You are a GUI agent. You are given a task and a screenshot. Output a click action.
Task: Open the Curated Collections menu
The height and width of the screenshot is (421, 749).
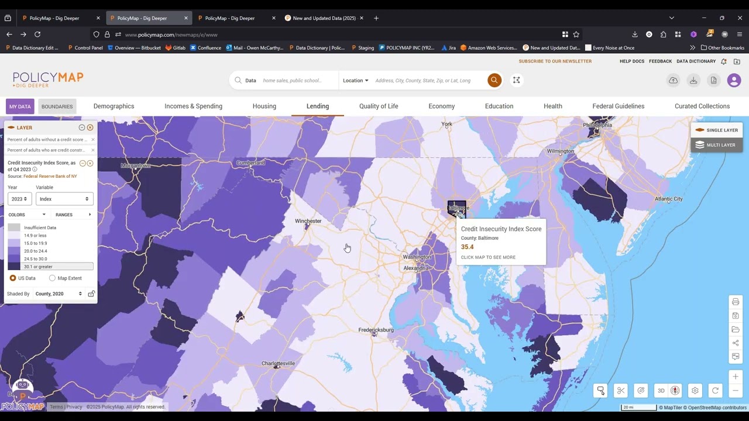point(702,106)
